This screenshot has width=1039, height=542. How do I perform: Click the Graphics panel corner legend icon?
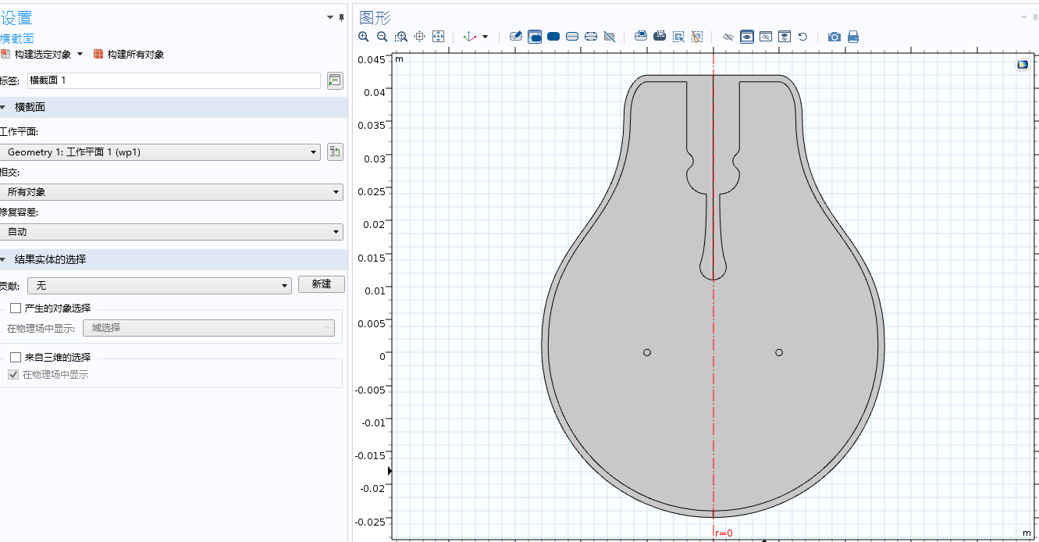1023,65
